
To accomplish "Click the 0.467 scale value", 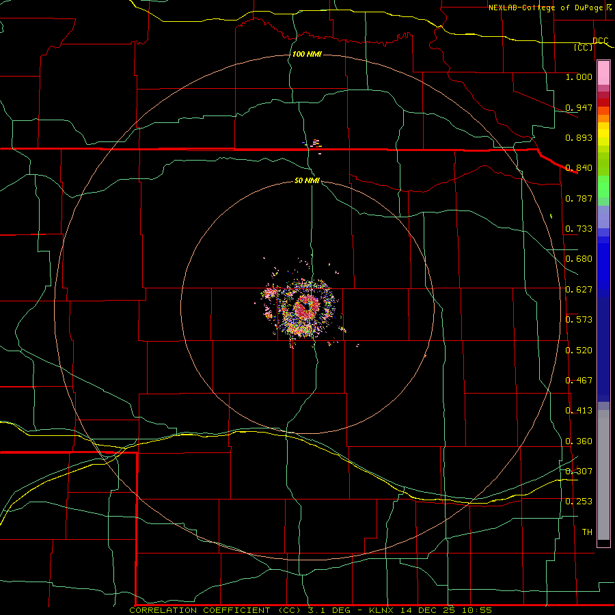I will (579, 381).
